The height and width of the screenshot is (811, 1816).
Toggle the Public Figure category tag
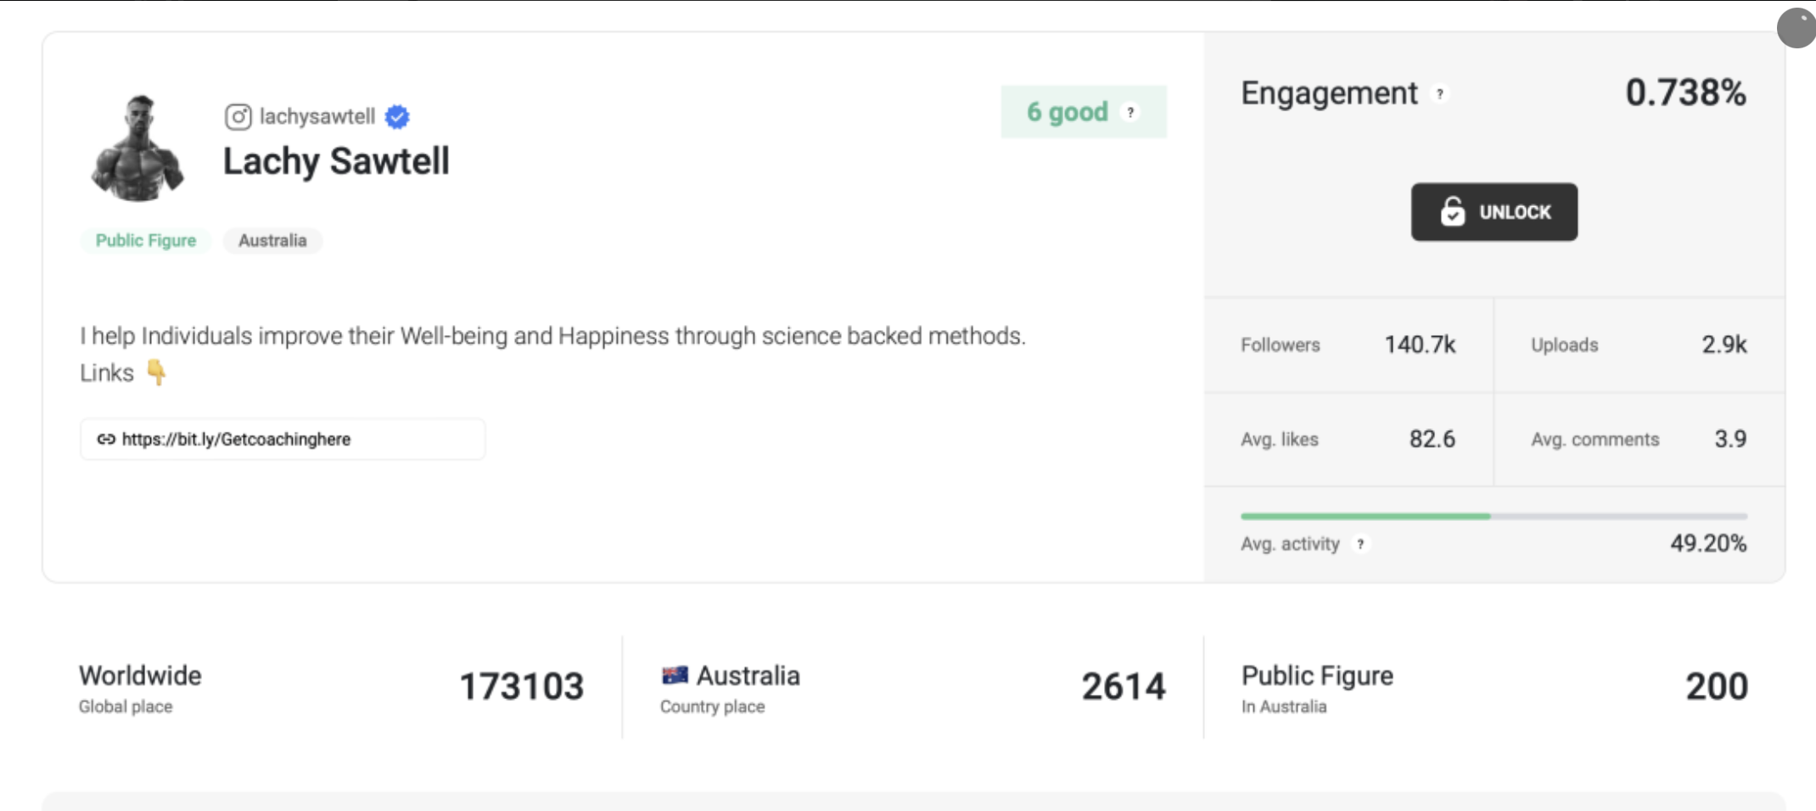click(145, 240)
